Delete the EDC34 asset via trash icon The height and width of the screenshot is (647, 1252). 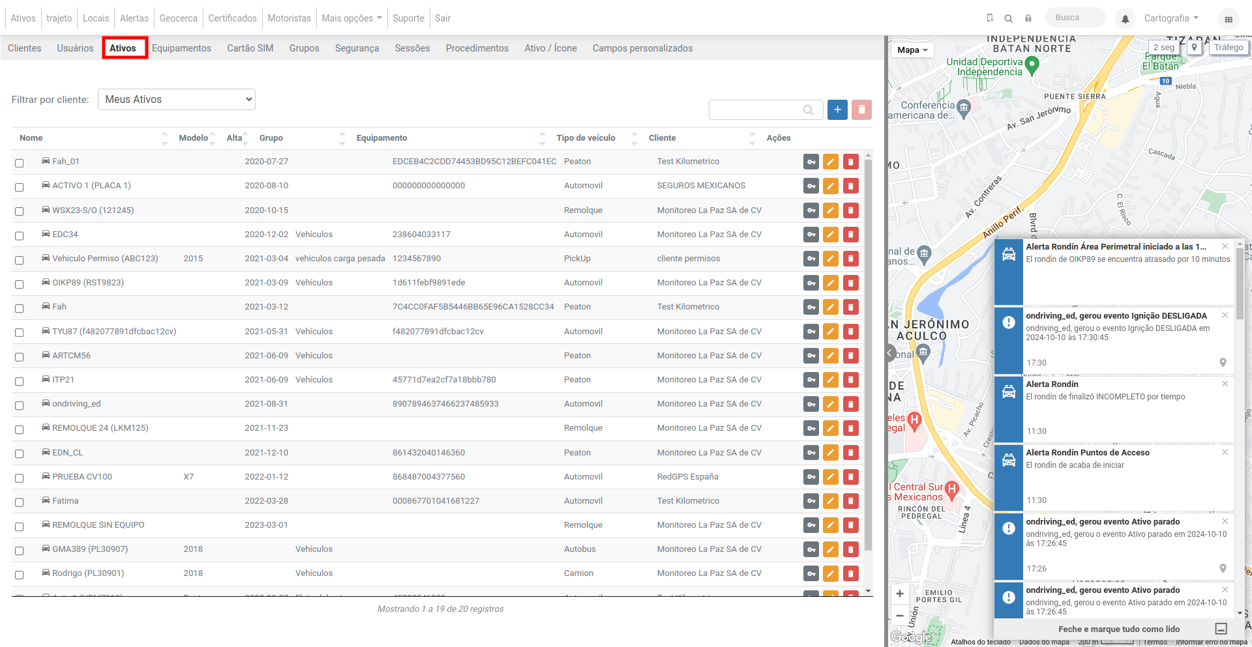[850, 235]
